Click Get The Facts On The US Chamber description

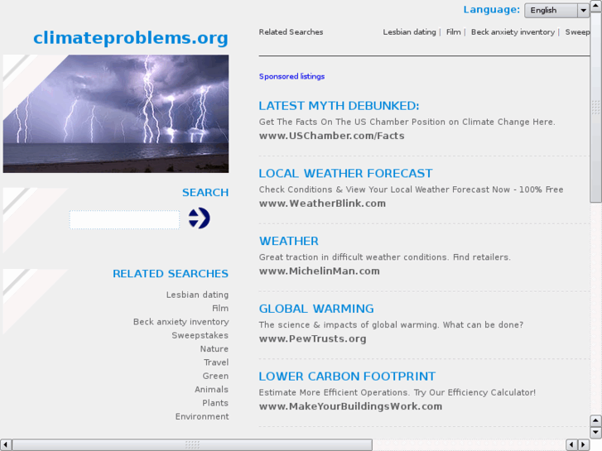tap(407, 122)
